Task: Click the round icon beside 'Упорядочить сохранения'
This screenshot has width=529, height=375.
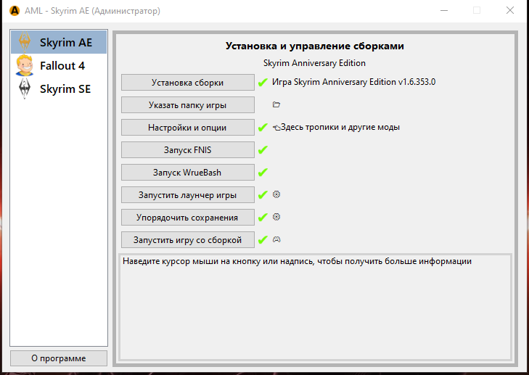Action: (x=276, y=217)
